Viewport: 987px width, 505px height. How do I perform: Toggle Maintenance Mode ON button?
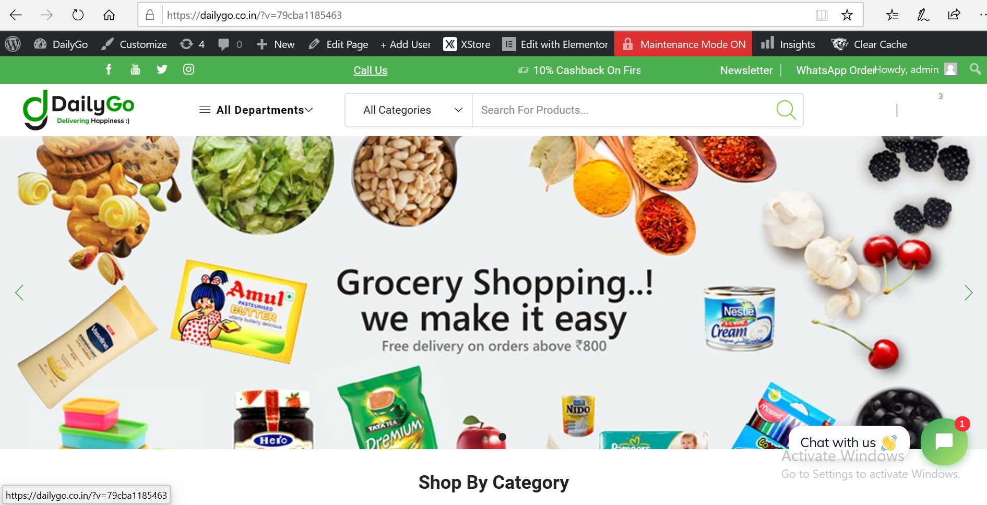click(x=683, y=44)
